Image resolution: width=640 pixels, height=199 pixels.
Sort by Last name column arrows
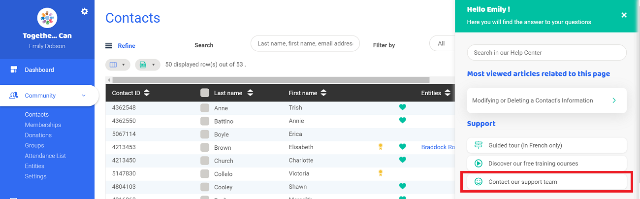click(x=250, y=93)
